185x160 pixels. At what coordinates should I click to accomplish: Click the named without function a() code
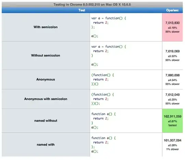(x=103, y=121)
